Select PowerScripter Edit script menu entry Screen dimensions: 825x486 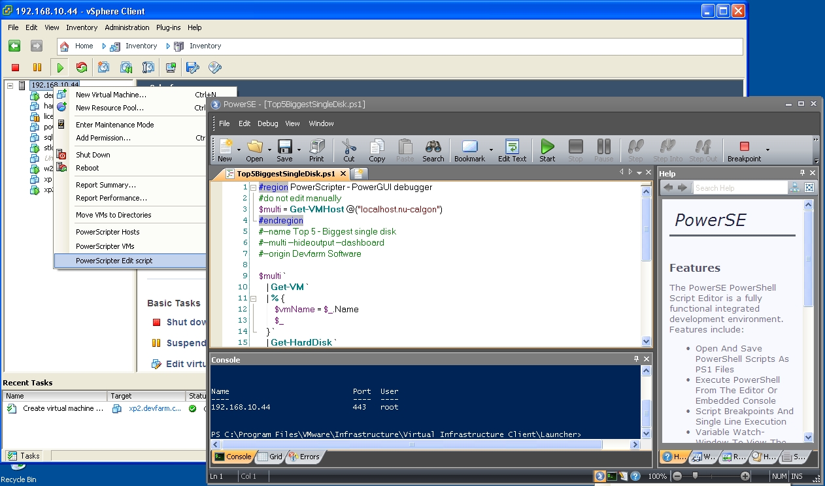(114, 261)
